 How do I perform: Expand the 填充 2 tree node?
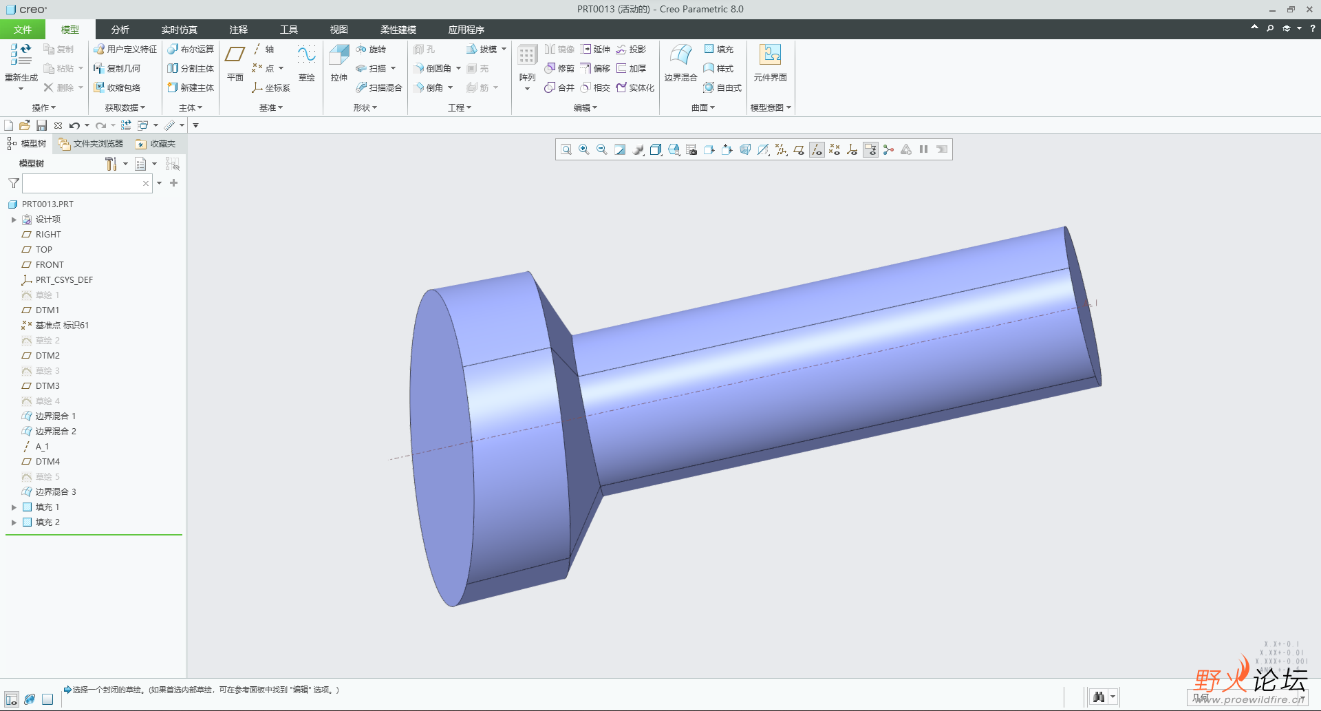coord(14,522)
